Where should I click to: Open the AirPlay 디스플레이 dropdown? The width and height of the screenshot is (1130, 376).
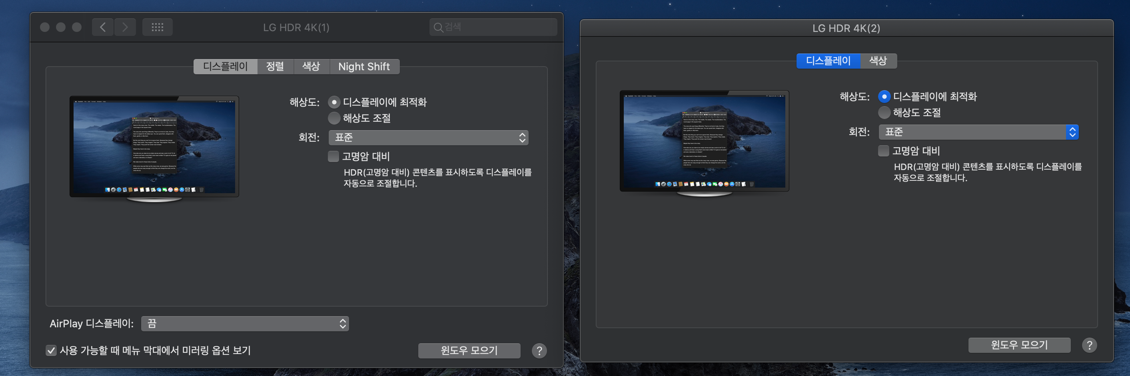coord(245,324)
